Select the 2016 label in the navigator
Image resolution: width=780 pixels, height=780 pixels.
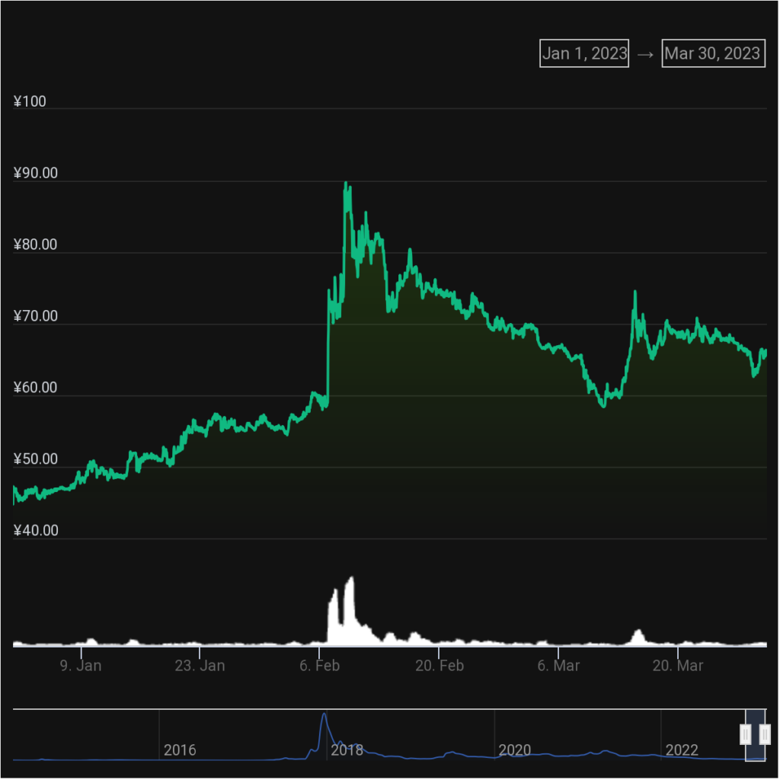click(x=180, y=750)
